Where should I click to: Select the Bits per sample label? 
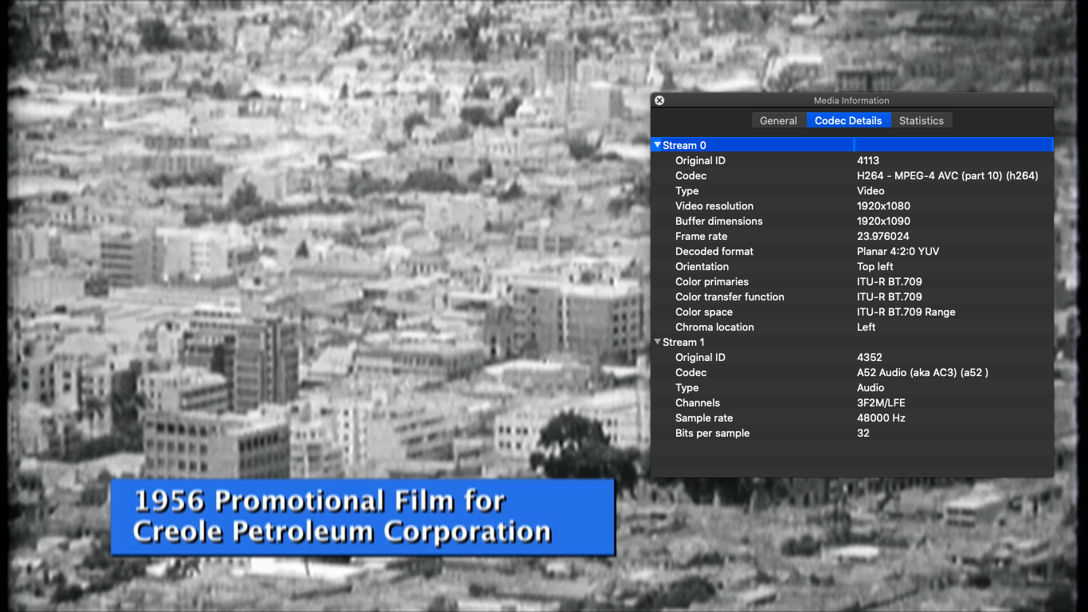tap(712, 433)
